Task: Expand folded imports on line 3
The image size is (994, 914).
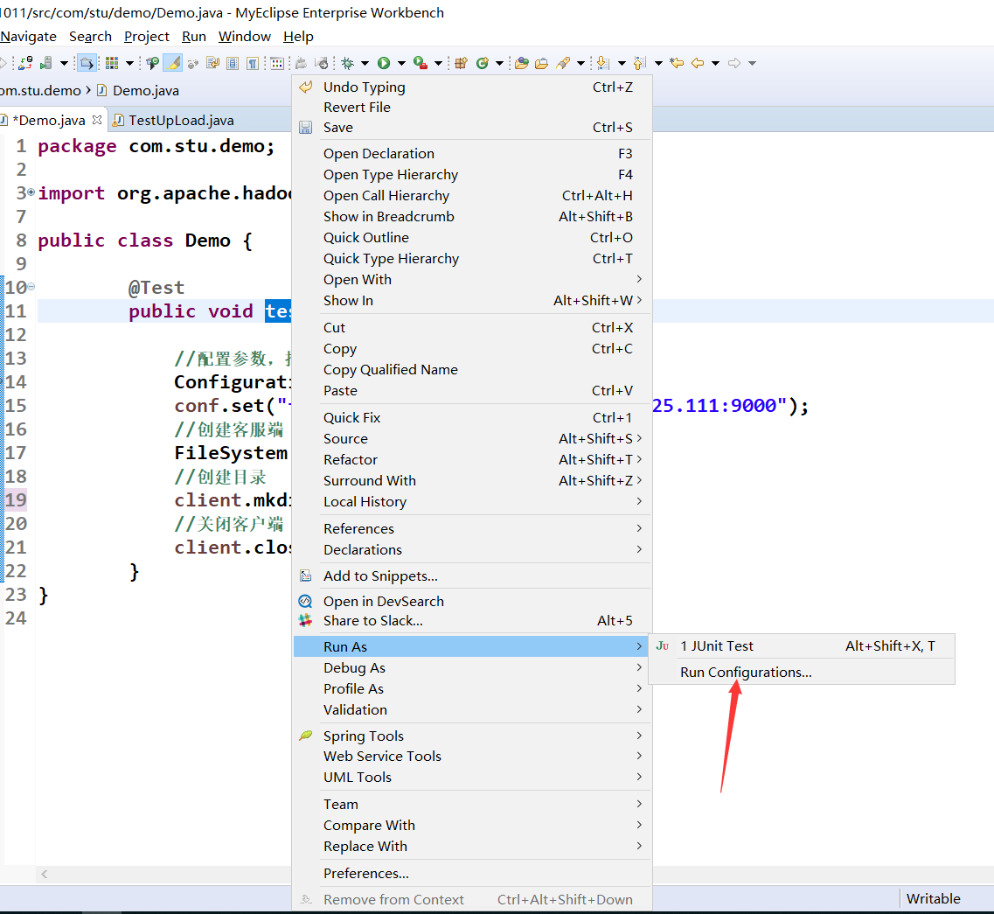Action: pyautogui.click(x=31, y=192)
